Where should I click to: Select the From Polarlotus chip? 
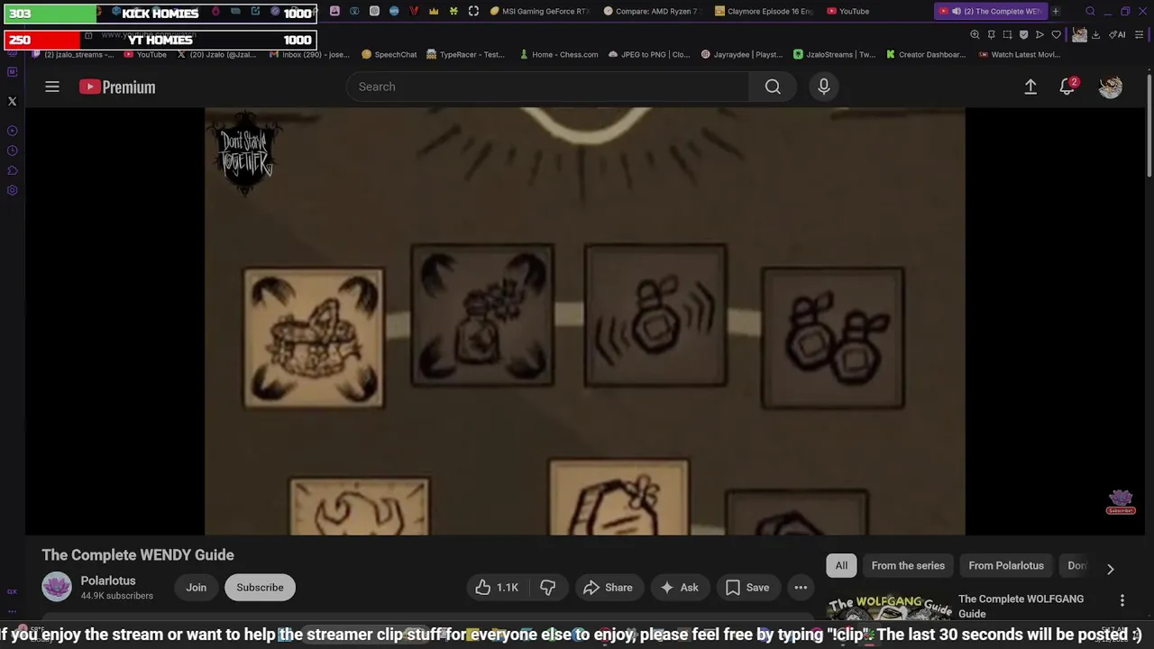[1006, 565]
